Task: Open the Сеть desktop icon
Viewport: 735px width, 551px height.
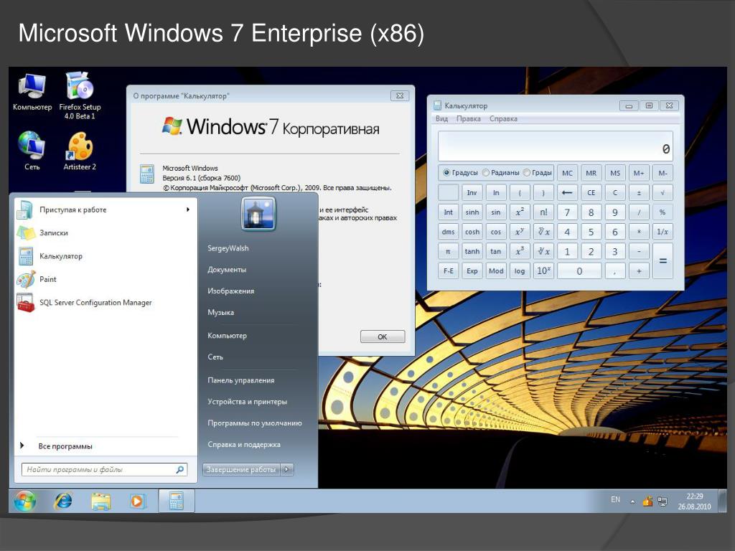Action: pos(32,151)
